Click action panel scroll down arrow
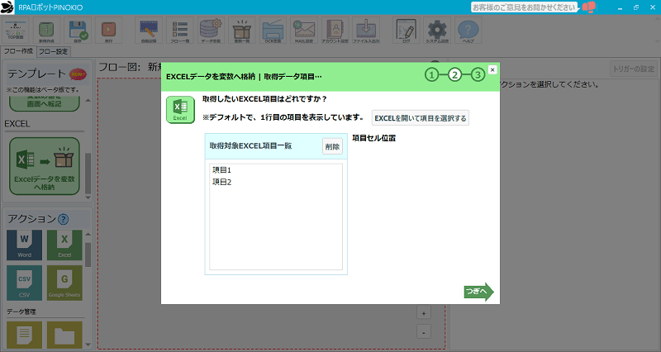Screen dimensions: 661x352 point(88,344)
